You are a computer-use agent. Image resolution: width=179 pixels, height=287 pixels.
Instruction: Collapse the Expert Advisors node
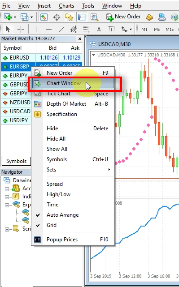coord(7,205)
